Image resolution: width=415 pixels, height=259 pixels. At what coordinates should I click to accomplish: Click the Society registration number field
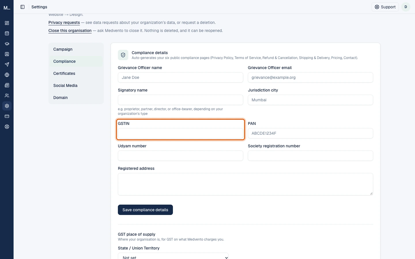[310, 156]
